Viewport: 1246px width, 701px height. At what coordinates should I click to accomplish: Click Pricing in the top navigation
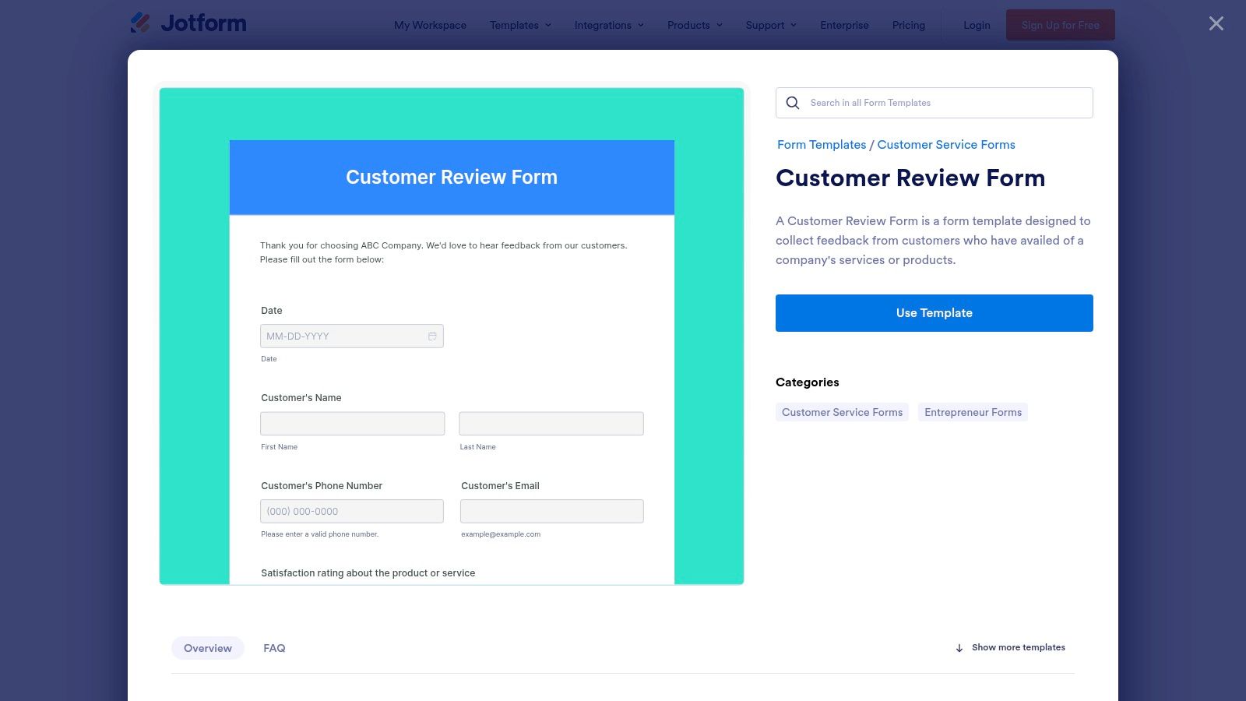tap(908, 25)
